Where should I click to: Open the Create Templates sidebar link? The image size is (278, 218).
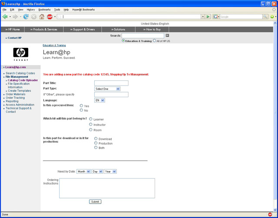(x=19, y=91)
